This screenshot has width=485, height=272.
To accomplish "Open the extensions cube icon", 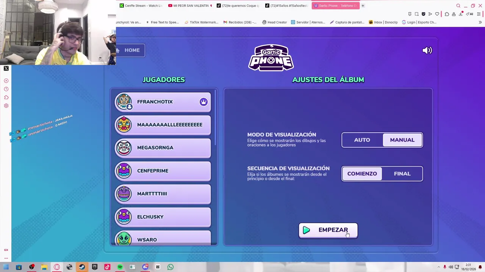I will point(447,14).
